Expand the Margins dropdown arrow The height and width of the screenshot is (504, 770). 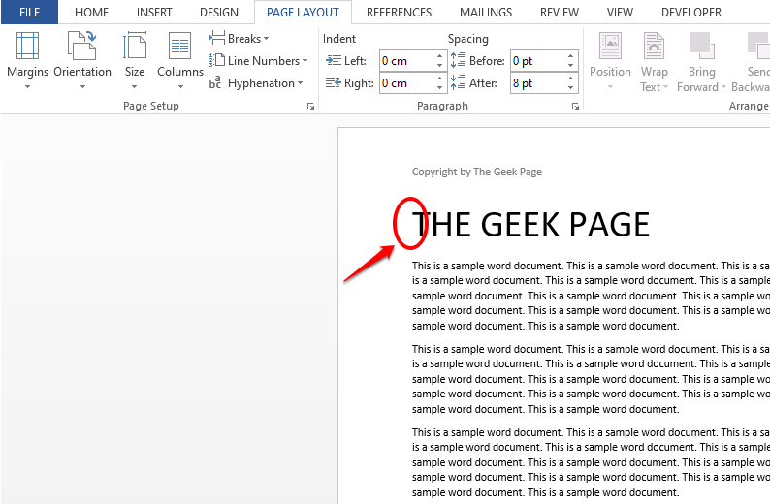pyautogui.click(x=27, y=87)
